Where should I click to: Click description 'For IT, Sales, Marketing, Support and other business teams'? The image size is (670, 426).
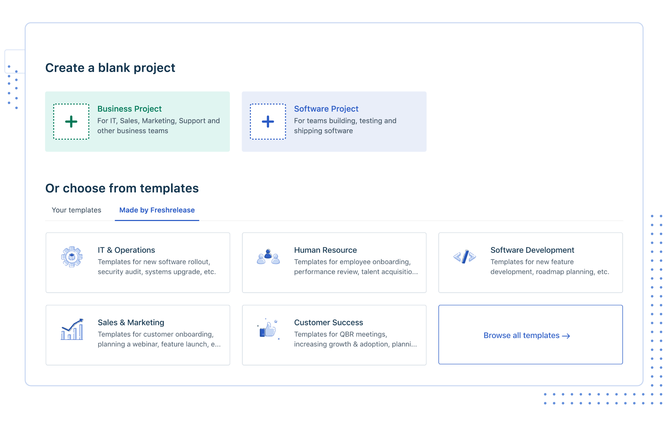(159, 126)
